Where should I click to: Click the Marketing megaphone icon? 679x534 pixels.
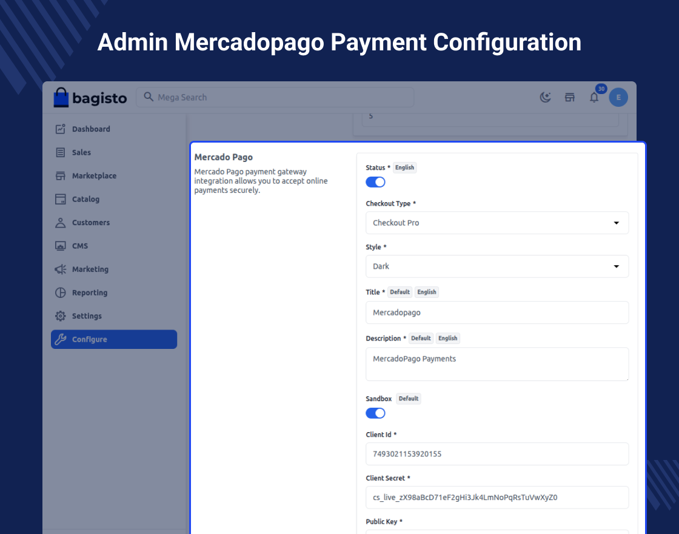[x=60, y=269]
